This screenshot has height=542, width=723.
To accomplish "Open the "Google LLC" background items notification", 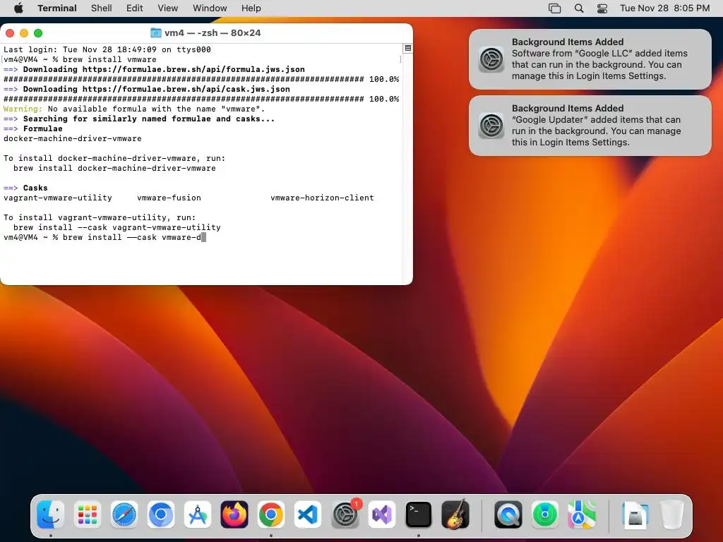I will (x=590, y=59).
